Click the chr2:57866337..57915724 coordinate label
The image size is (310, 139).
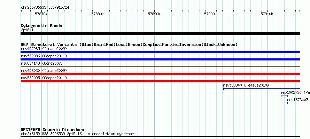pos(45,8)
